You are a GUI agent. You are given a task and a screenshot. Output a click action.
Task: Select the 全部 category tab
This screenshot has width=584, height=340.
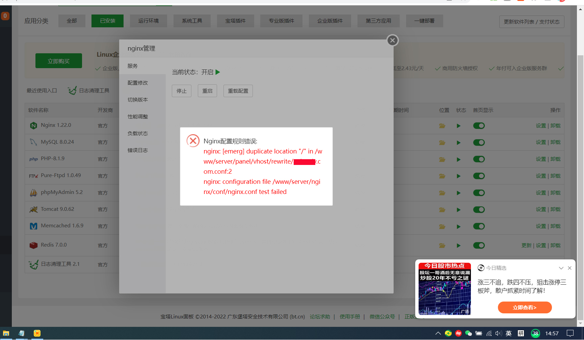[72, 21]
